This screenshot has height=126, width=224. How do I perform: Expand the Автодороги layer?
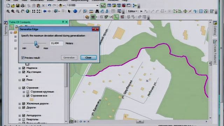20,115
